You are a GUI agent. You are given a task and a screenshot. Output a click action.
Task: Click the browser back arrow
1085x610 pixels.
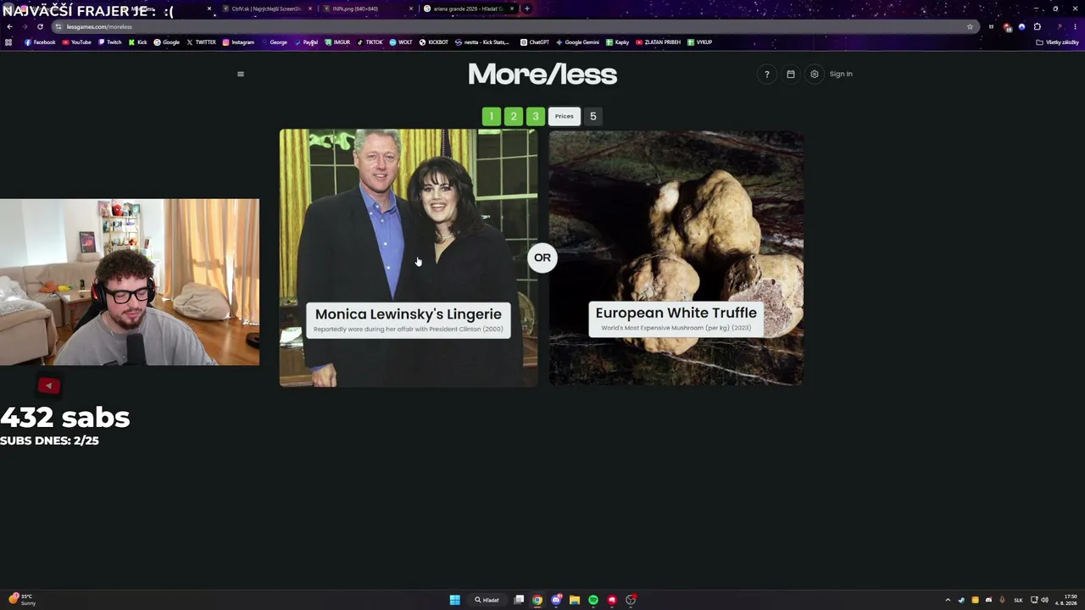pyautogui.click(x=9, y=26)
